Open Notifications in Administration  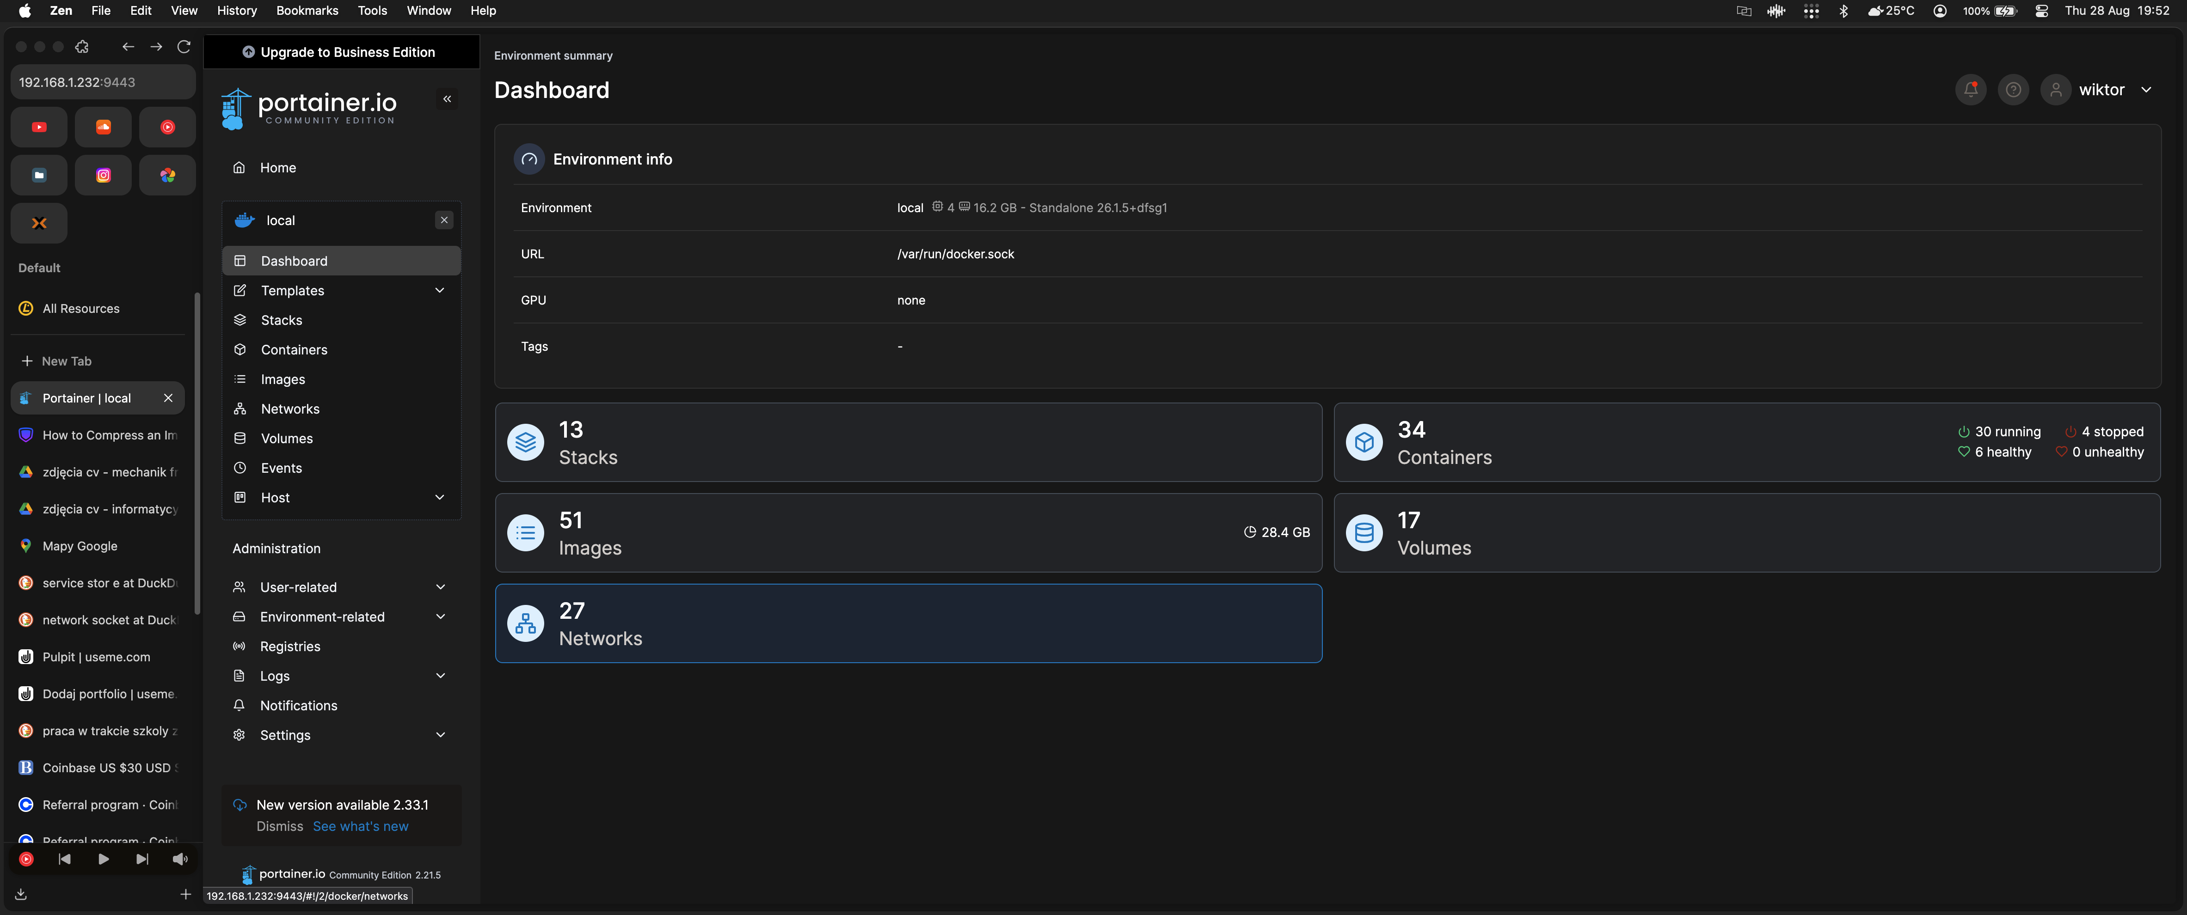coord(341,706)
